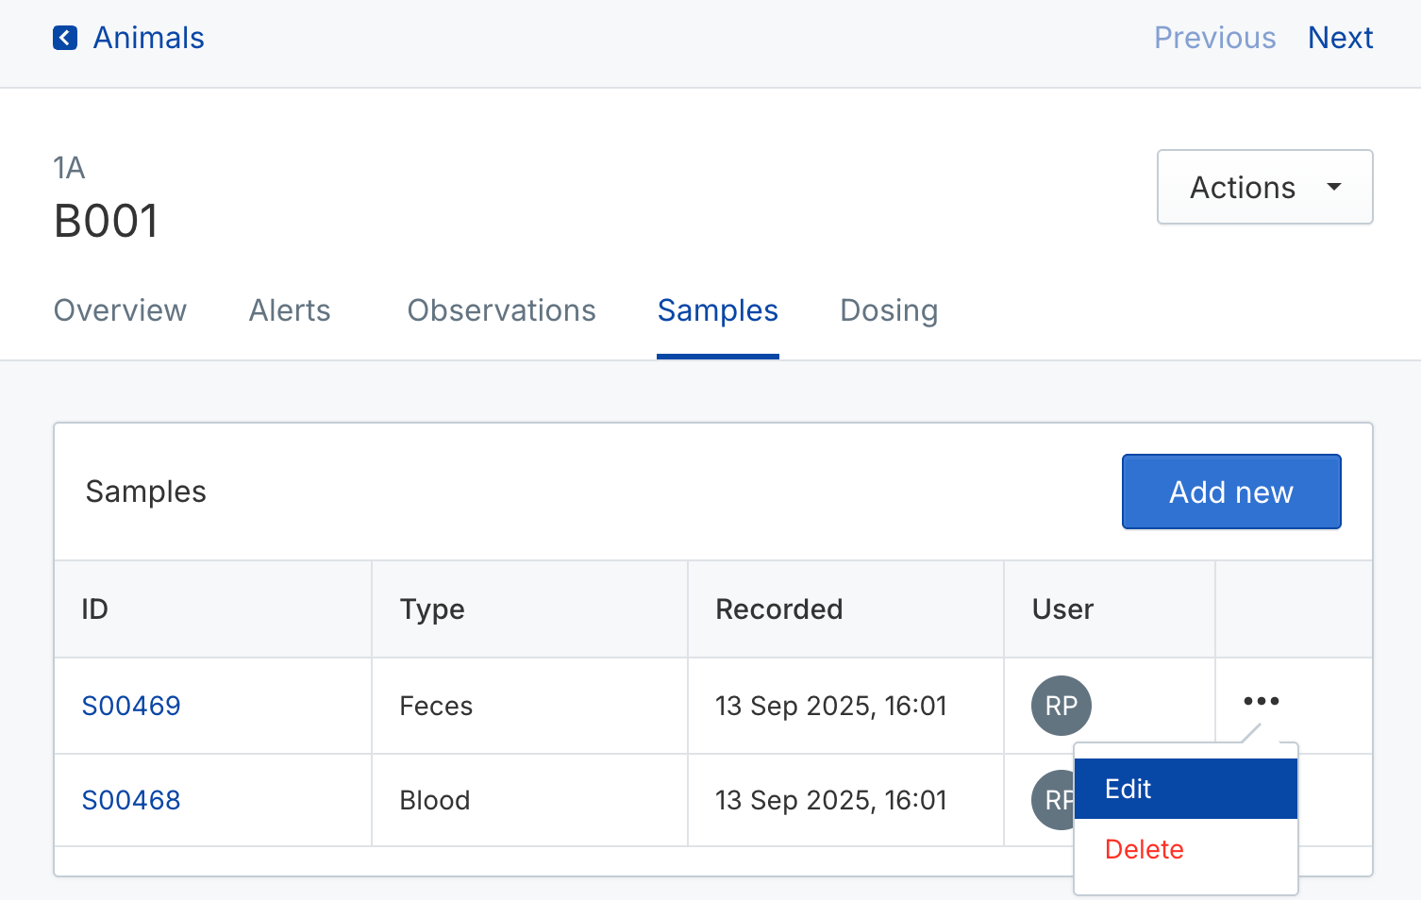Expand the Actions dropdown
This screenshot has height=900, width=1421.
tap(1264, 187)
